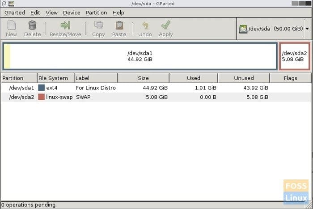Sort by the Size column header
Image resolution: width=313 pixels, height=209 pixels.
(144, 78)
